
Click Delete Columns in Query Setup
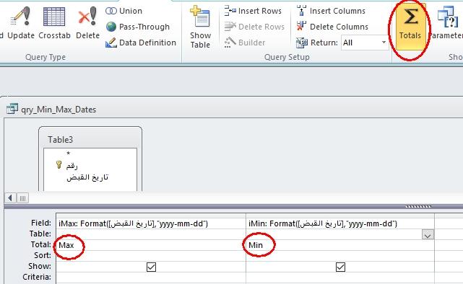pyautogui.click(x=332, y=27)
